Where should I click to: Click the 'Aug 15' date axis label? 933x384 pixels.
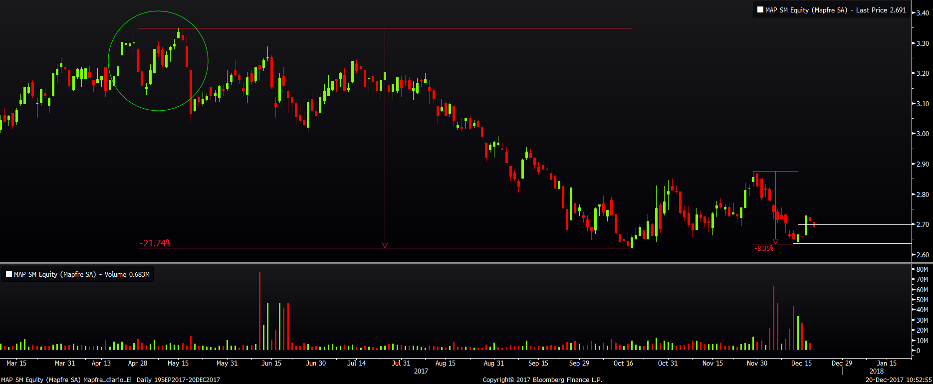click(446, 363)
